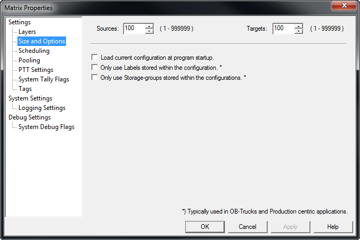The image size is (360, 240).
Task: Open the Scheduling settings page
Action: pos(34,51)
